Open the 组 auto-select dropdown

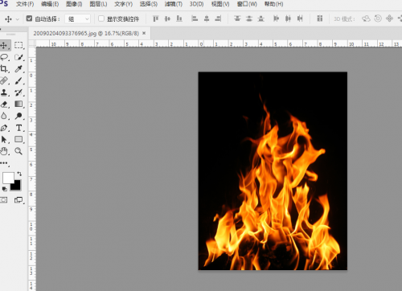point(78,18)
